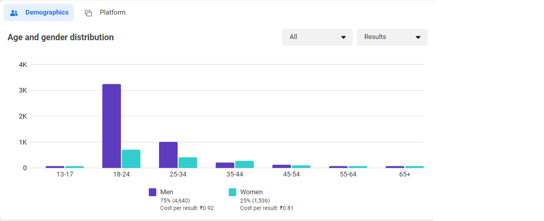Viewport: 544px width, 221px height.
Task: Click the Platform devices icon
Action: point(88,13)
